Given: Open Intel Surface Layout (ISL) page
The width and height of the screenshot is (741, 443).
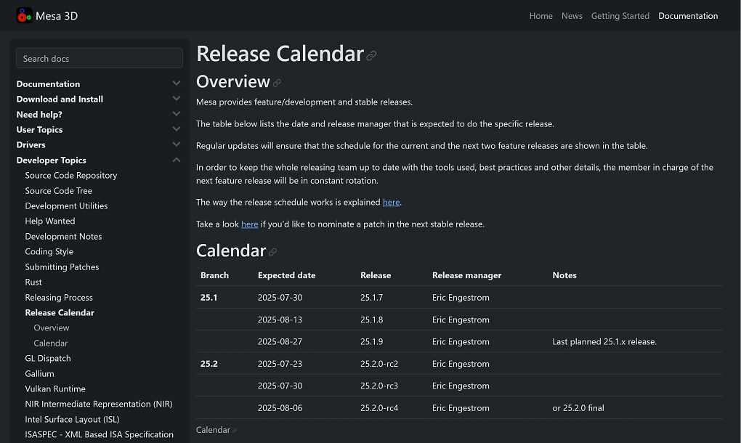Looking at the screenshot, I should (x=73, y=419).
